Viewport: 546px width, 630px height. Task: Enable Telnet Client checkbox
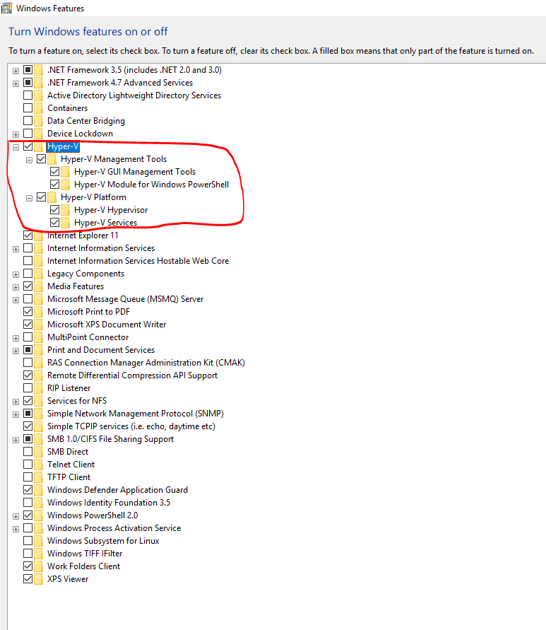click(28, 464)
